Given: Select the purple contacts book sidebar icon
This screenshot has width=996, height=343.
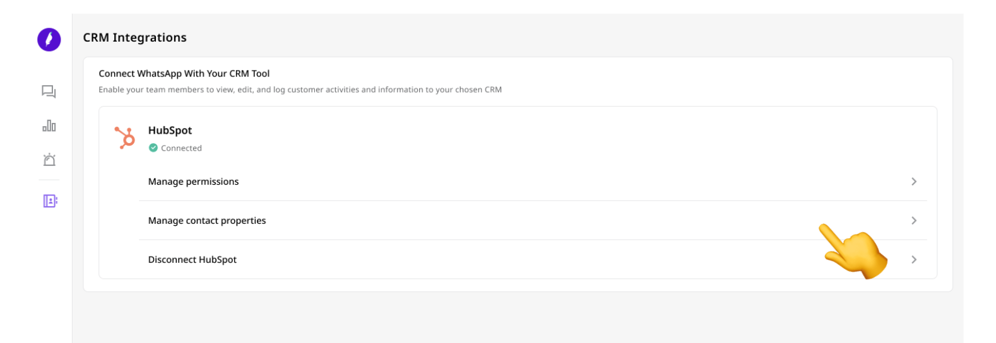Looking at the screenshot, I should (x=50, y=201).
